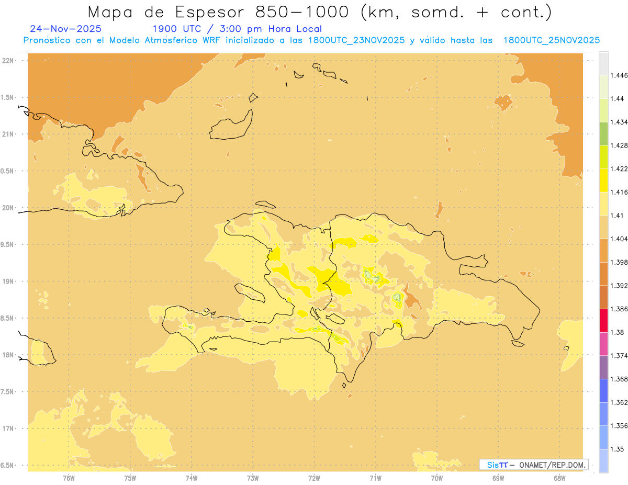Screen dimensions: 628x485
Task: Pick the pink legend swatch between 1.374 and 1.38
Action: click(x=603, y=343)
